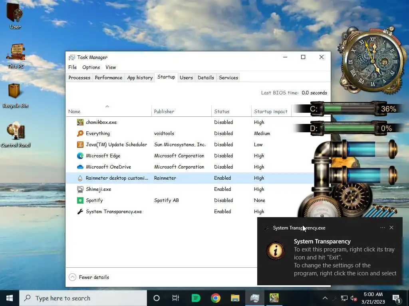Click the notification info icon

(276, 251)
